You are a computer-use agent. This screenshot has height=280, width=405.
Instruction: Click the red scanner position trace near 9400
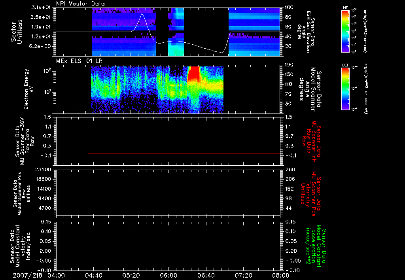click(184, 201)
